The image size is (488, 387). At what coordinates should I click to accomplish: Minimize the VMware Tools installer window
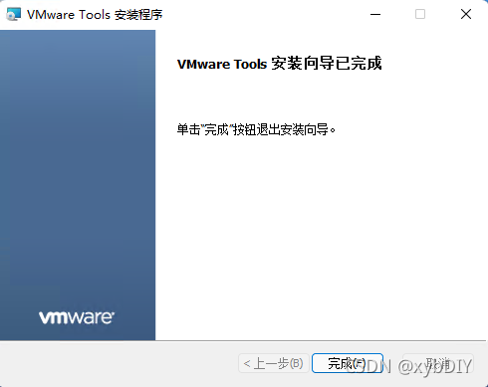[375, 14]
